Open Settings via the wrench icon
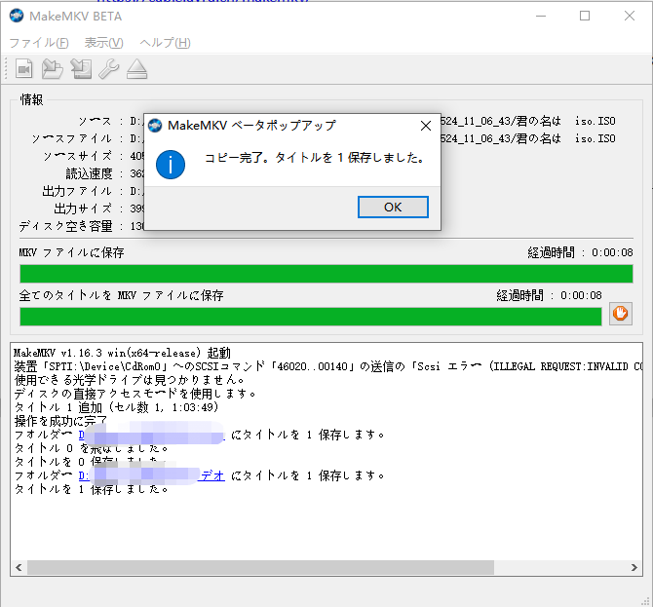The height and width of the screenshot is (607, 653). pyautogui.click(x=109, y=69)
